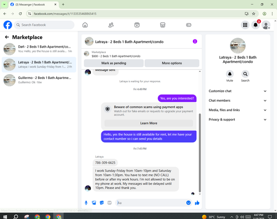Open Chrome three-dot menu

(x=272, y=14)
